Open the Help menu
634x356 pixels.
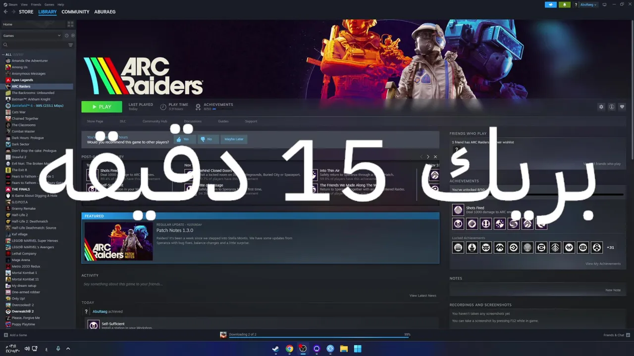(60, 4)
